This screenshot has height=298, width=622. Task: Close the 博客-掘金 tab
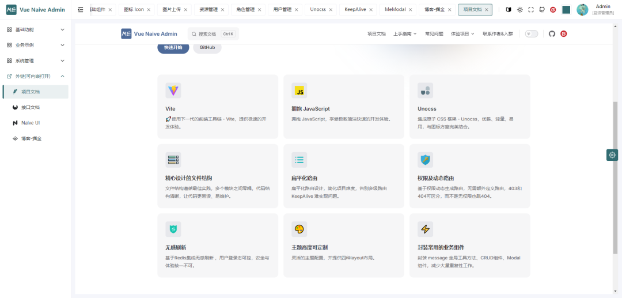[449, 10]
